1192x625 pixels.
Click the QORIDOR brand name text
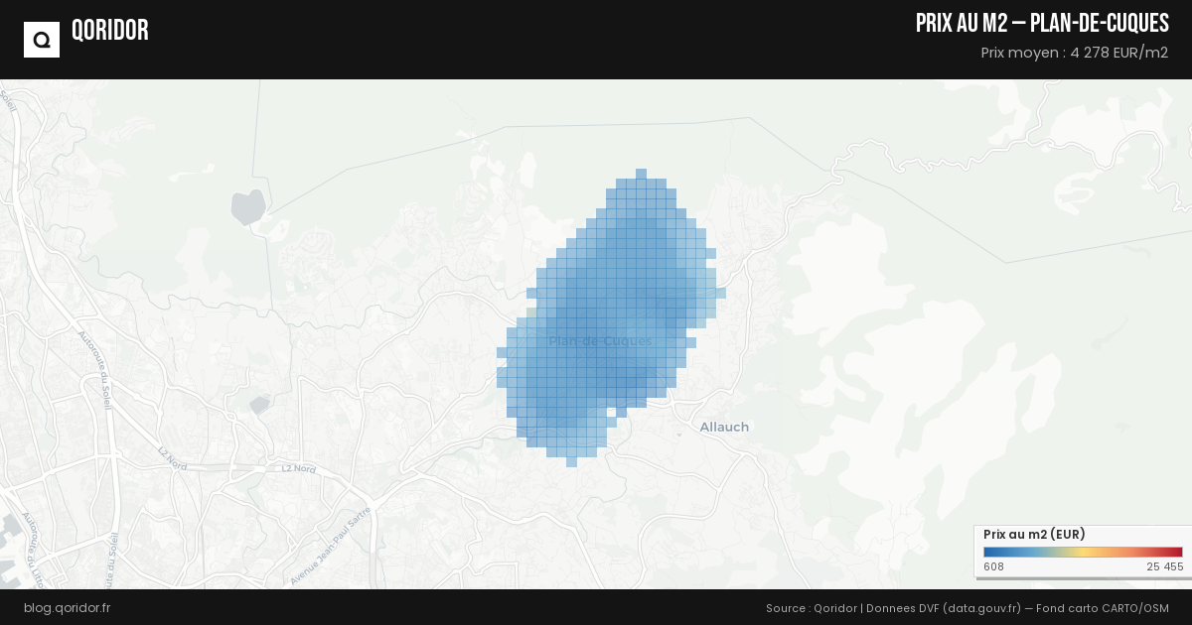coord(109,31)
